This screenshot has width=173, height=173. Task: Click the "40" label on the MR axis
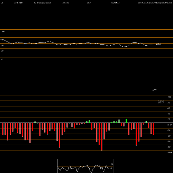(169, 114)
